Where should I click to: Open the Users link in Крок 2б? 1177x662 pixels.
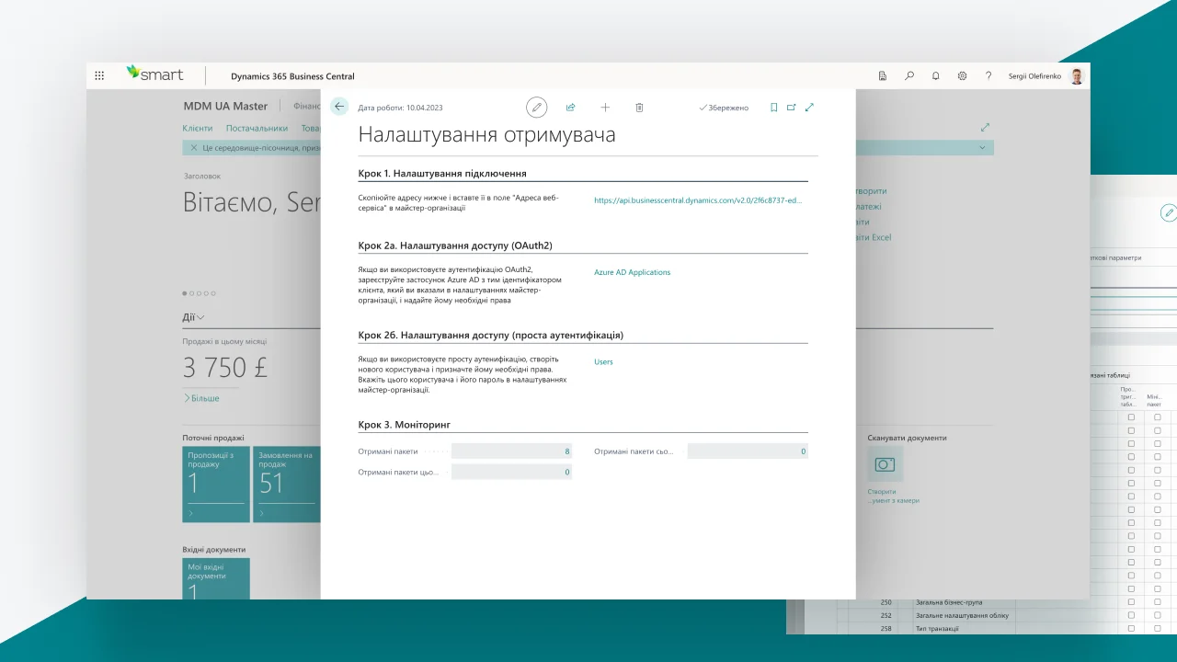click(603, 361)
